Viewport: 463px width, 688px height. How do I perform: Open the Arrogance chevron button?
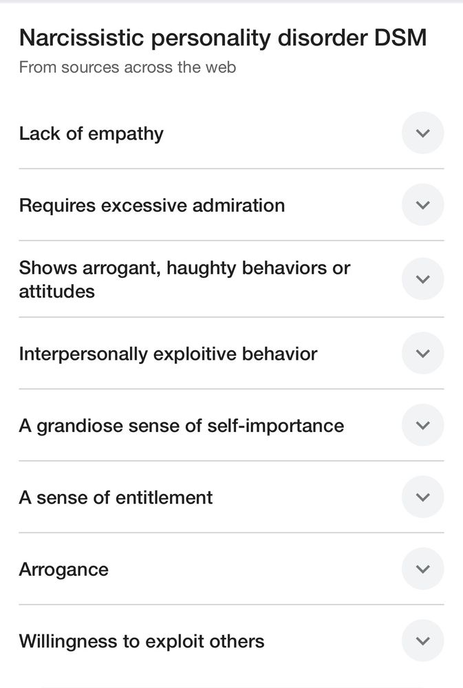tap(422, 569)
